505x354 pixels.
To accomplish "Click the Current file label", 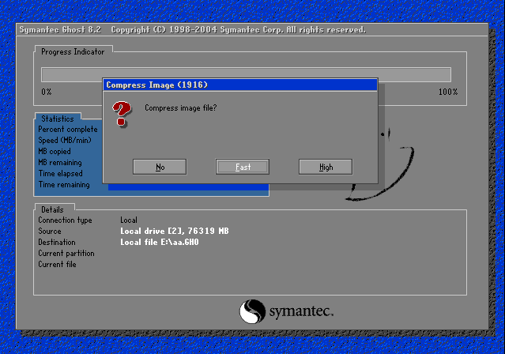I will tap(57, 265).
